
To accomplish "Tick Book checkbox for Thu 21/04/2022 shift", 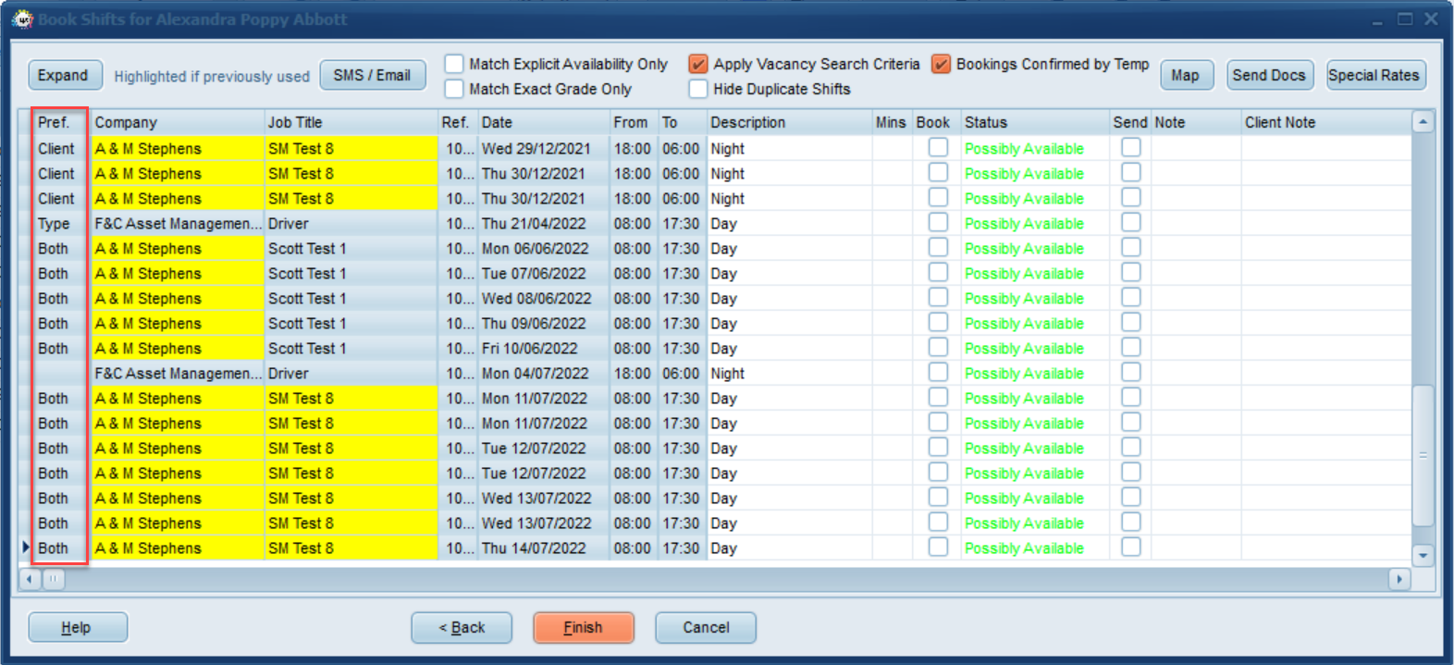I will coord(938,223).
